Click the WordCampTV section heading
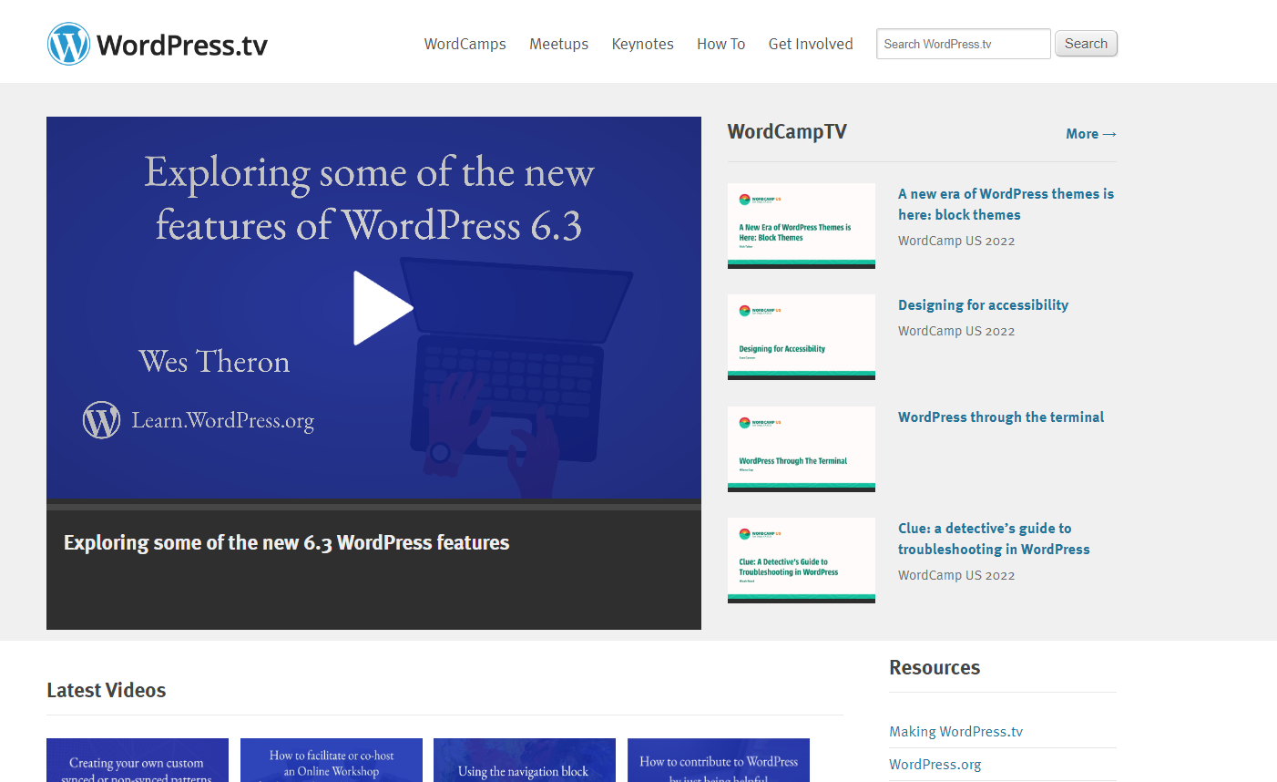 tap(787, 132)
